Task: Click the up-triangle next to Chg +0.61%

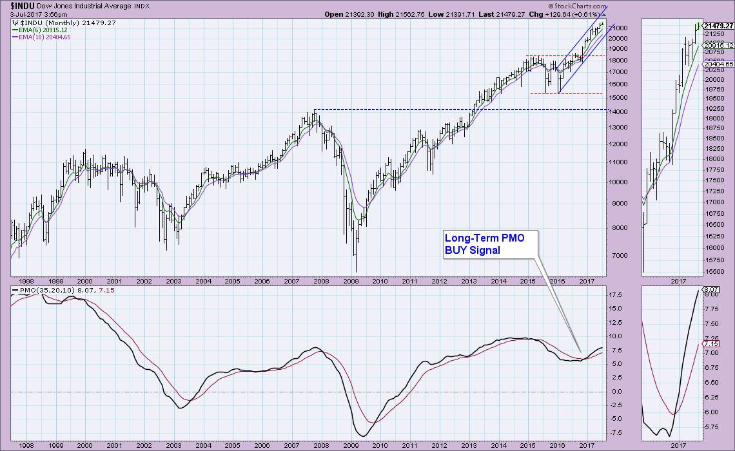Action: [x=603, y=15]
